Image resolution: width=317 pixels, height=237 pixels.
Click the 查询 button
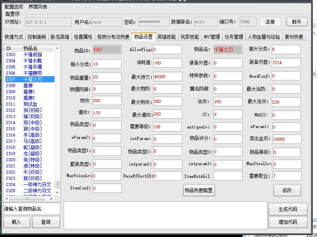(x=46, y=222)
